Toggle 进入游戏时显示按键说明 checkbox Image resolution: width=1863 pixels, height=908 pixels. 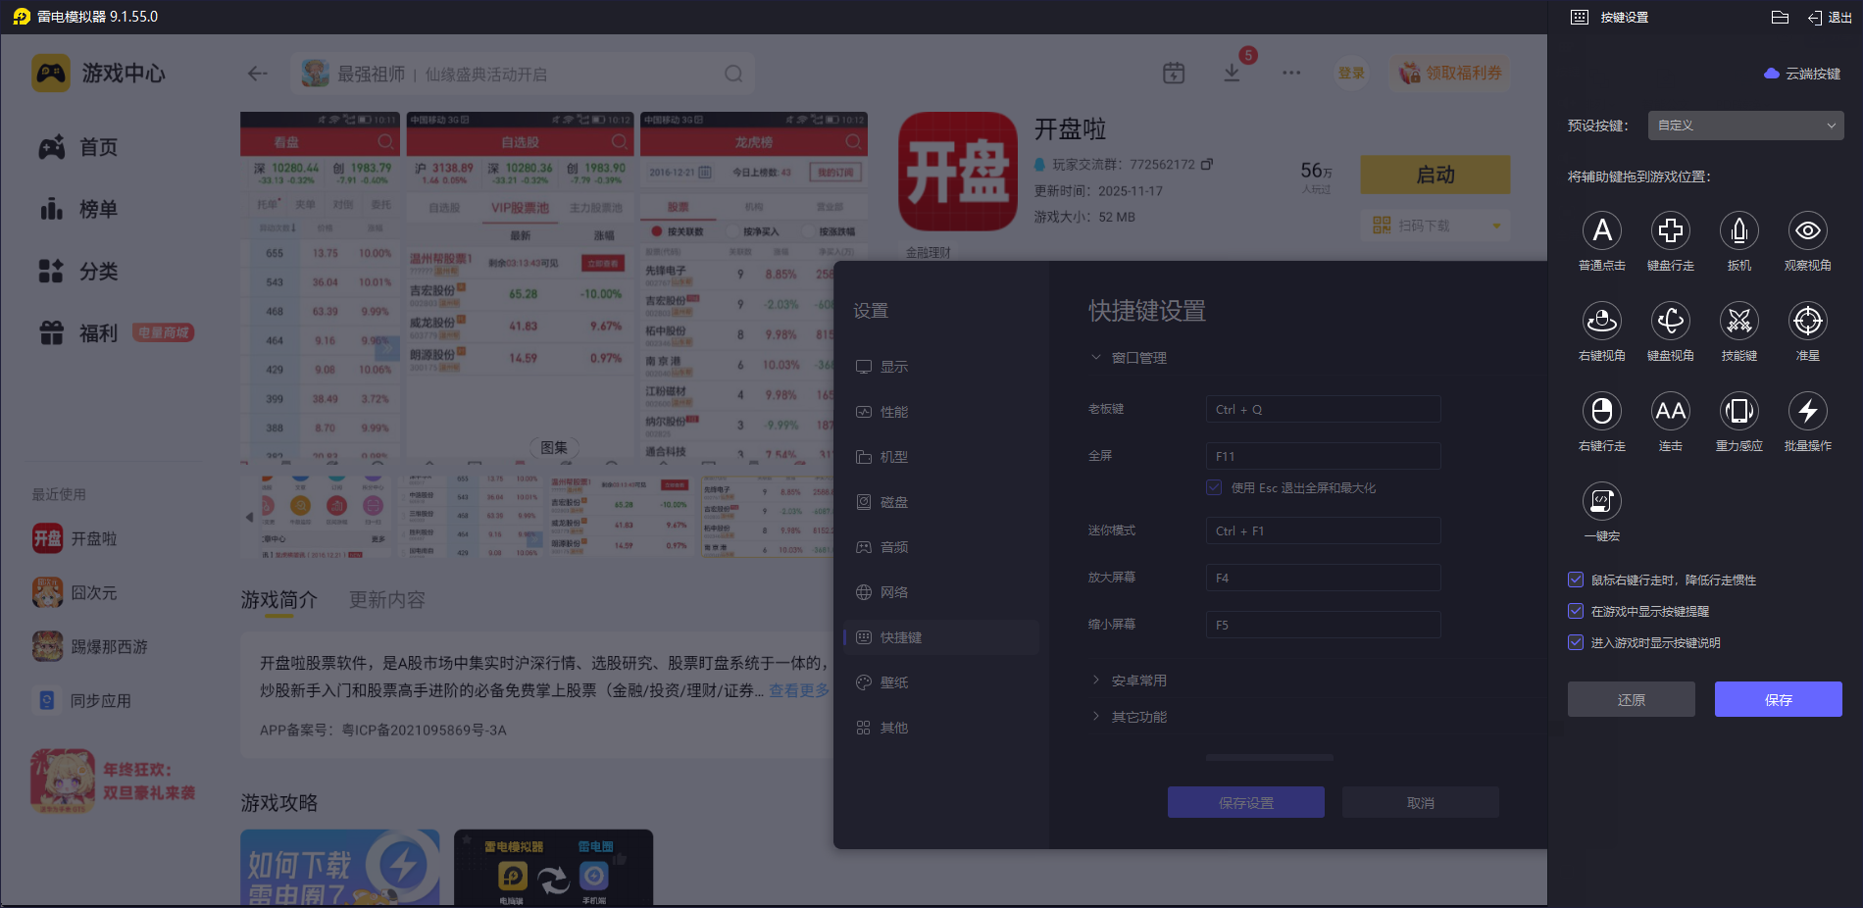(x=1576, y=642)
